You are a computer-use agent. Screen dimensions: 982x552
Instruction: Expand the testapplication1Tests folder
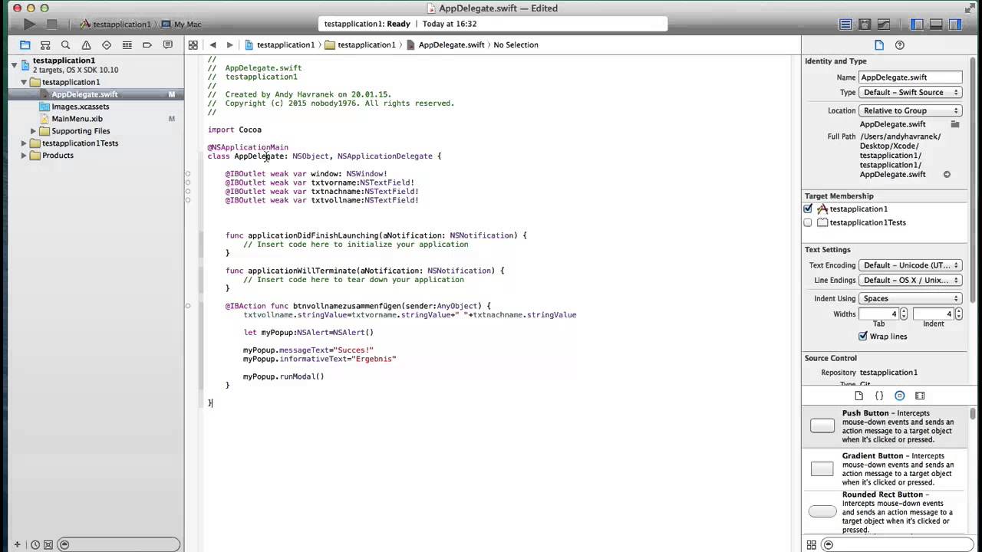[x=24, y=143]
